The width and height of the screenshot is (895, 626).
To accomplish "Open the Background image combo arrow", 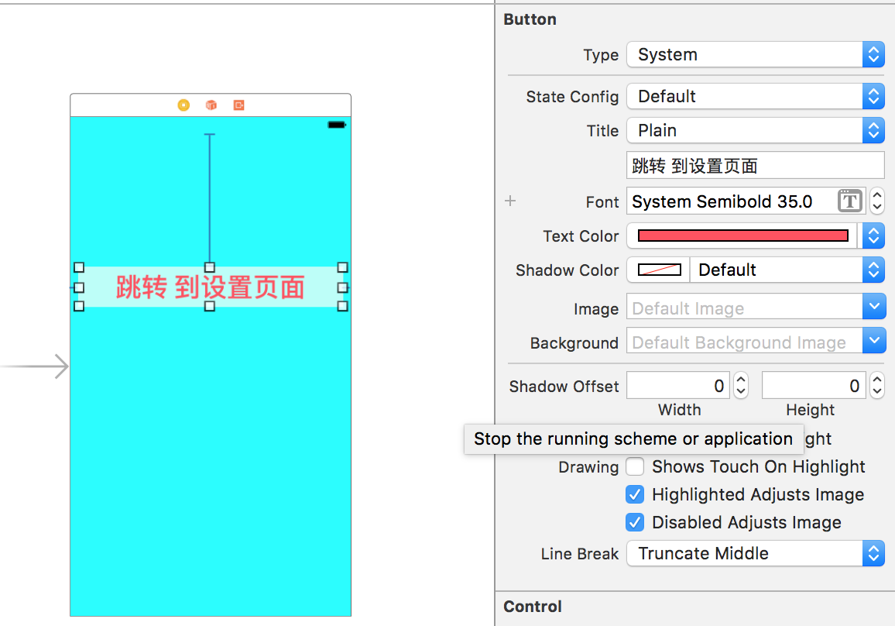I will tap(874, 341).
